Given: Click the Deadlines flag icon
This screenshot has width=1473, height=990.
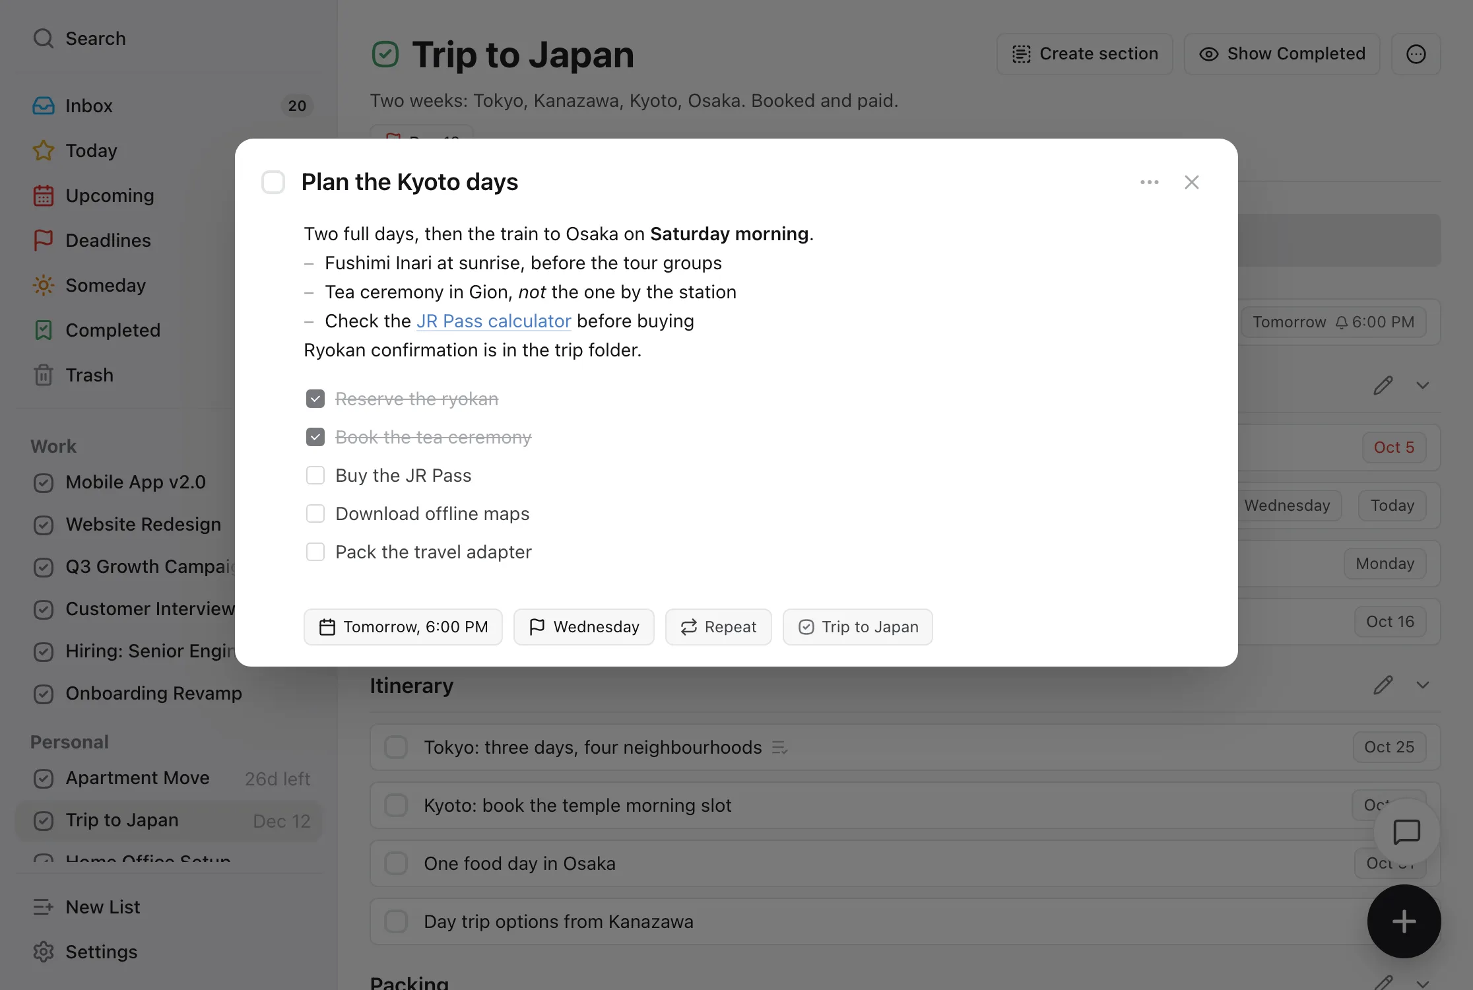Looking at the screenshot, I should (x=43, y=240).
